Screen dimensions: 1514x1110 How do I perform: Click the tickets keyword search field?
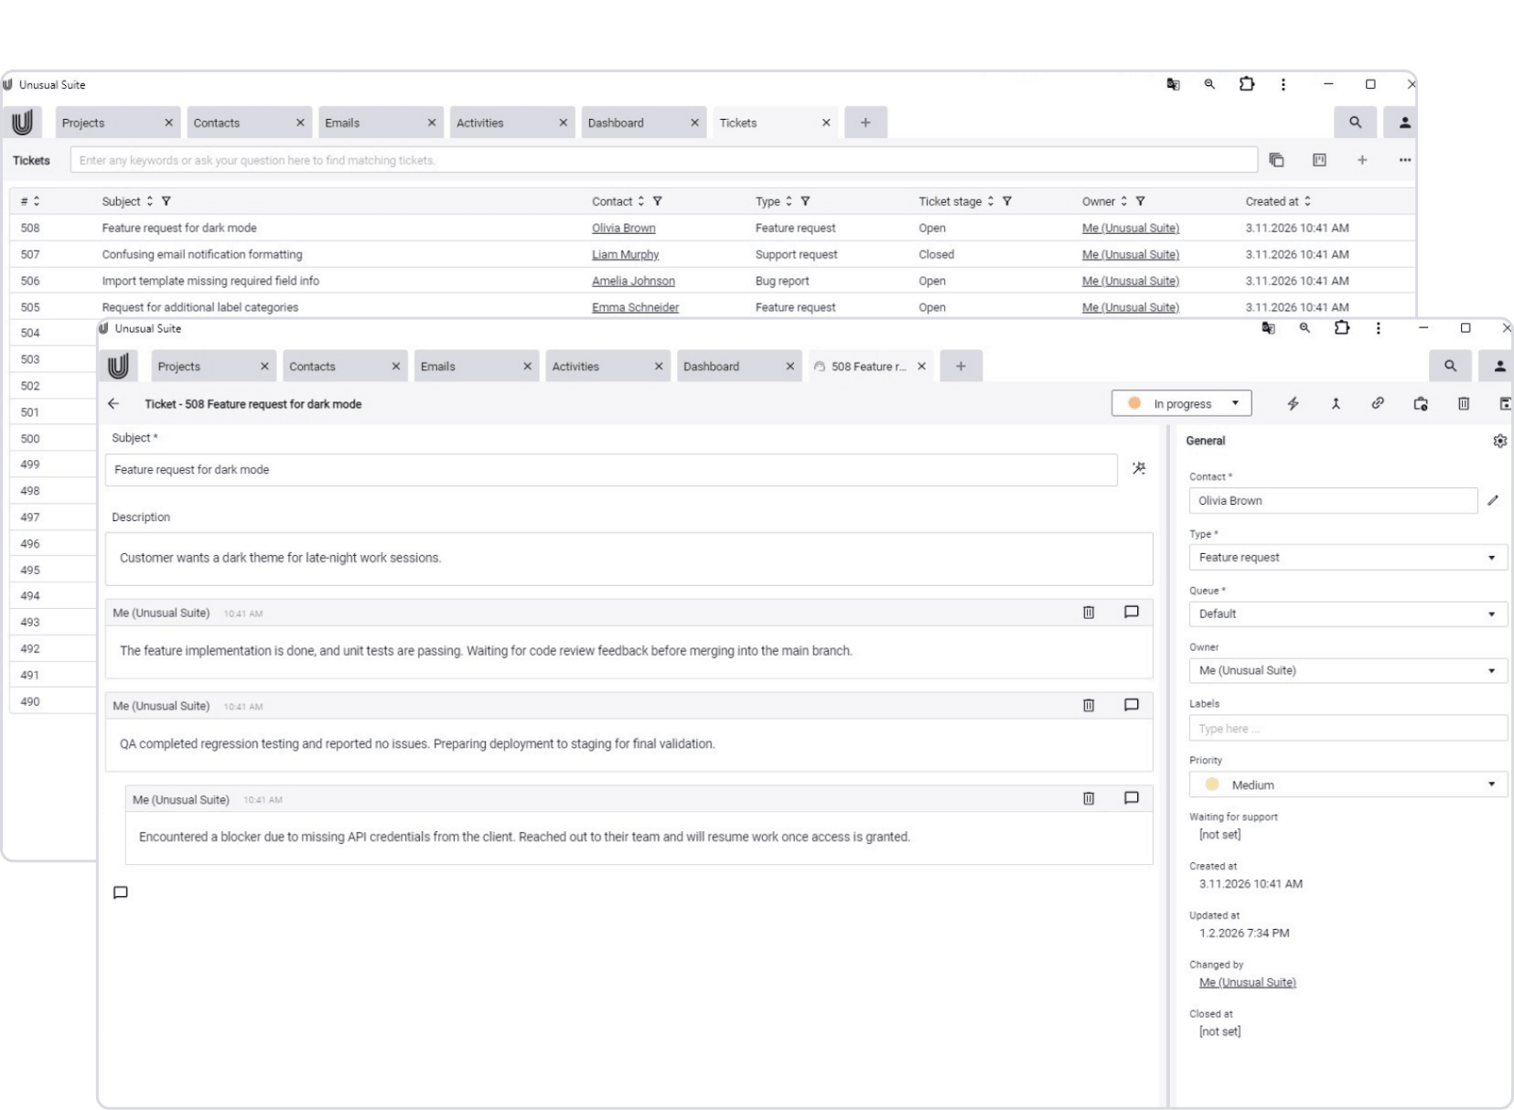coord(663,160)
